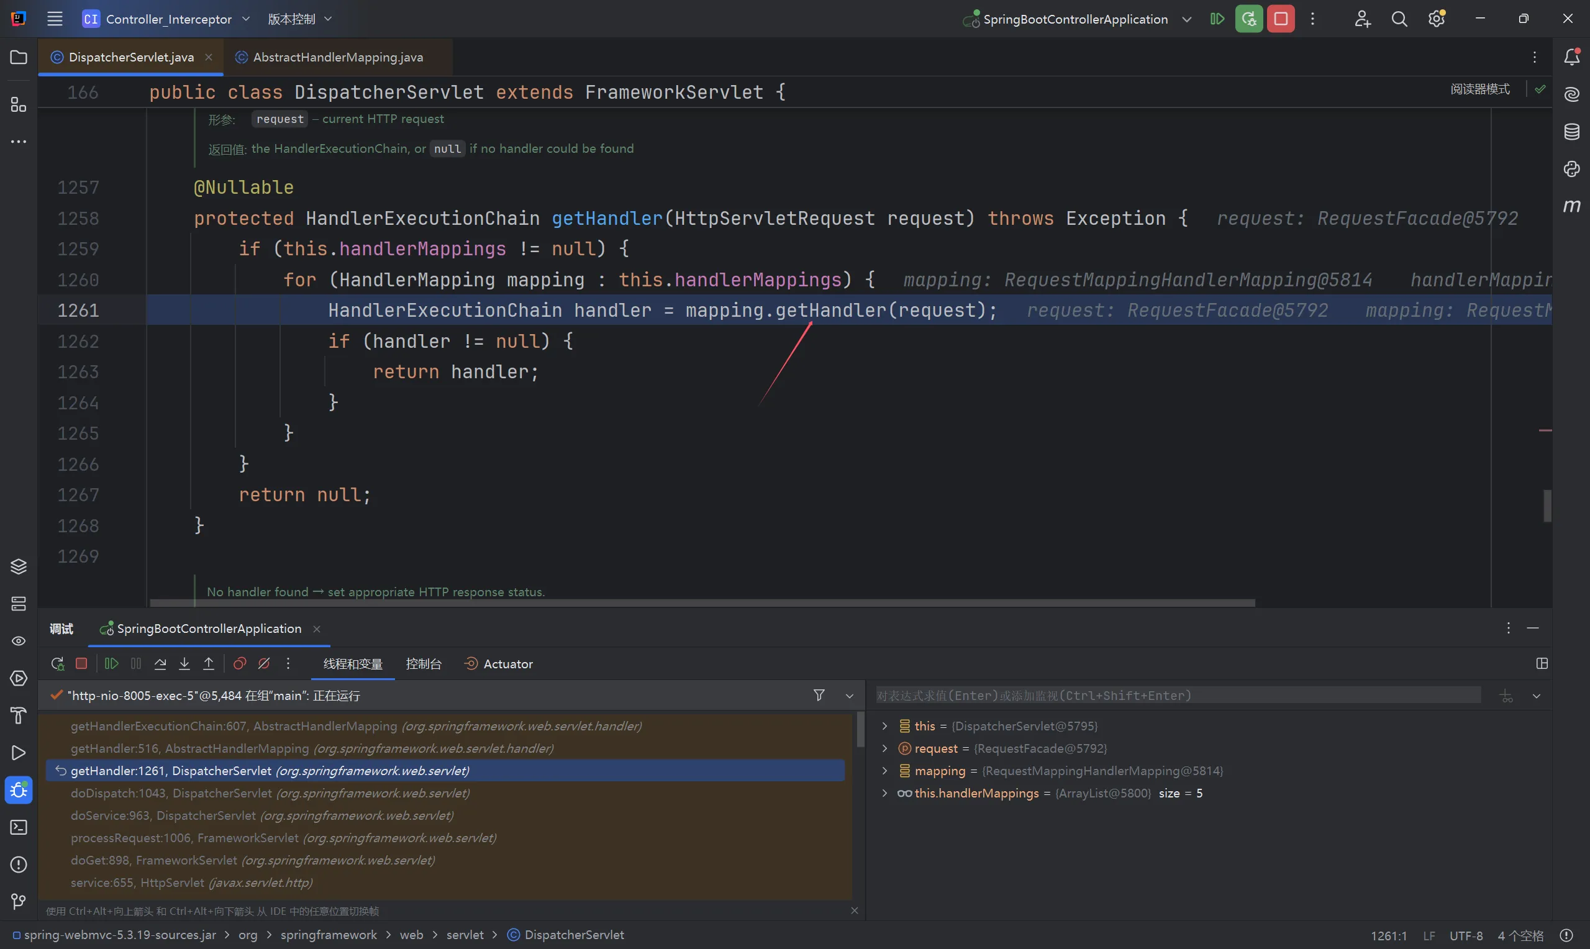Click LF line separator in status bar

[1430, 935]
